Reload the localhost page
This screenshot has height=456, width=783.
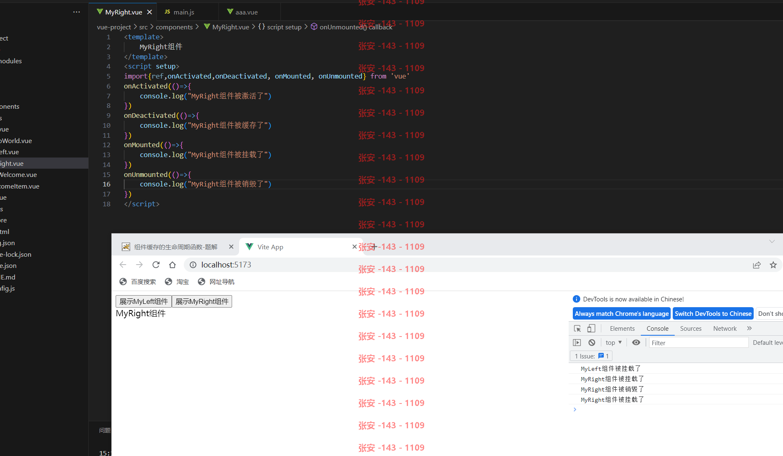[156, 265]
